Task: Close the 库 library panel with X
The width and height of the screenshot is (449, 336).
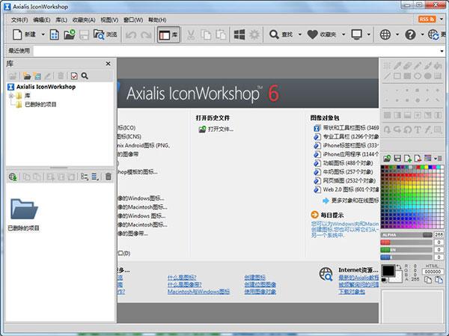Action: (109, 64)
